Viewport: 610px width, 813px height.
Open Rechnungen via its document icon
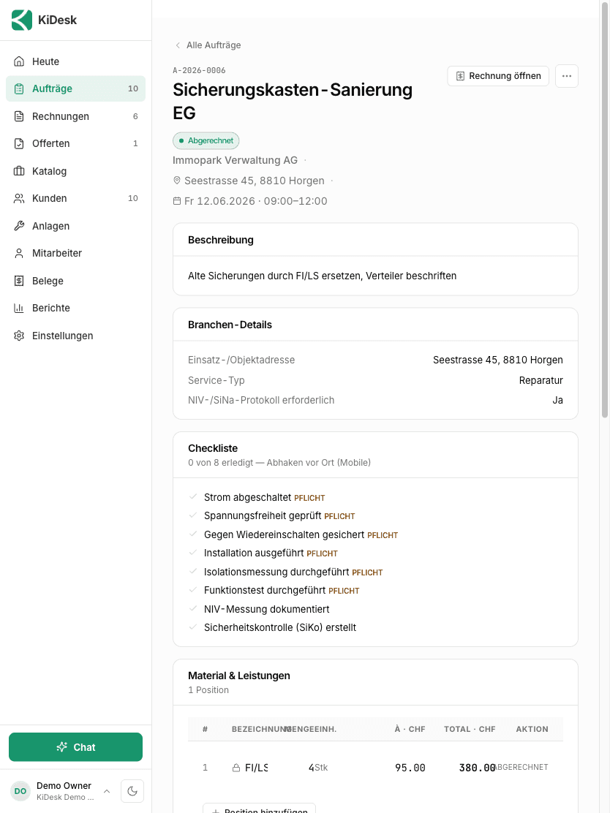19,116
